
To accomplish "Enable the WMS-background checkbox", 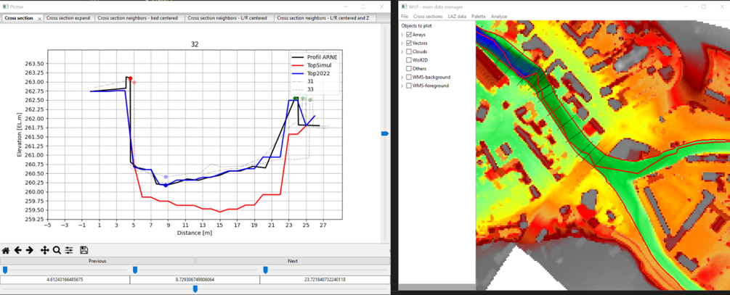I will coord(409,77).
